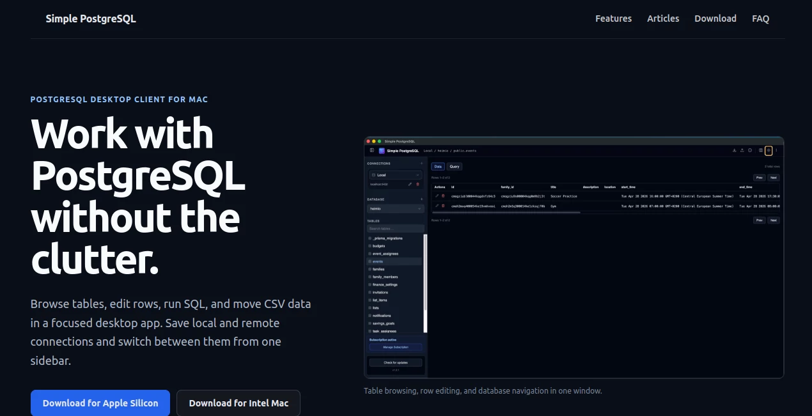The width and height of the screenshot is (812, 416).
Task: Open the Download nav link
Action: pyautogui.click(x=715, y=19)
